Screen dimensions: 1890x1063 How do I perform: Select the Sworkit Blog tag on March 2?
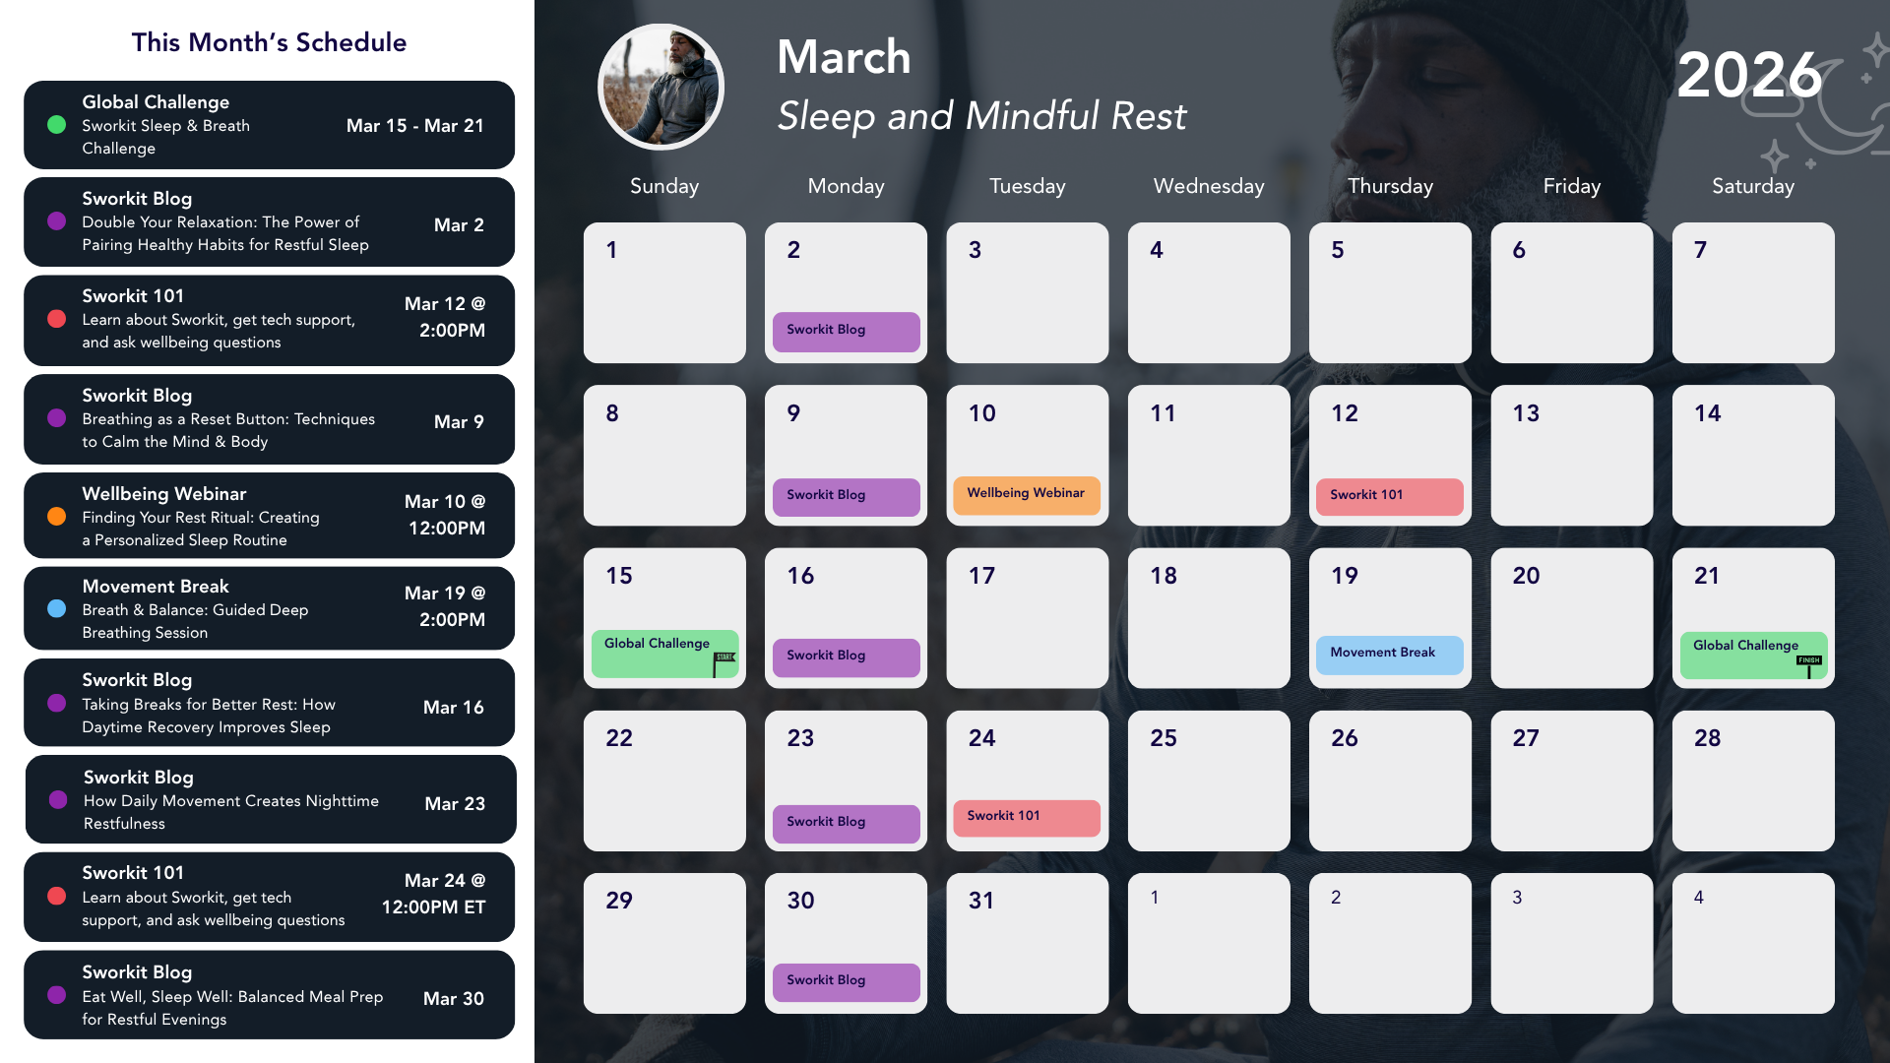[x=846, y=332]
